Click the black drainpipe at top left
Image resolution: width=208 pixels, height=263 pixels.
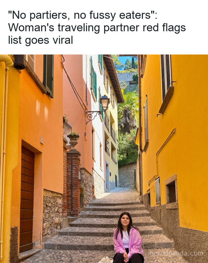[19, 62]
